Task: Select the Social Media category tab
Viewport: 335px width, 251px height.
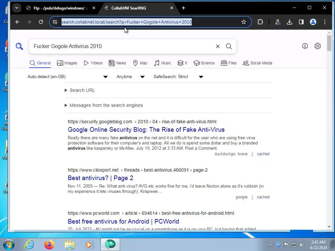Action: (x=257, y=63)
